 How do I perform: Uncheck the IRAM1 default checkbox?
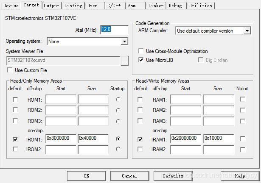140,139
